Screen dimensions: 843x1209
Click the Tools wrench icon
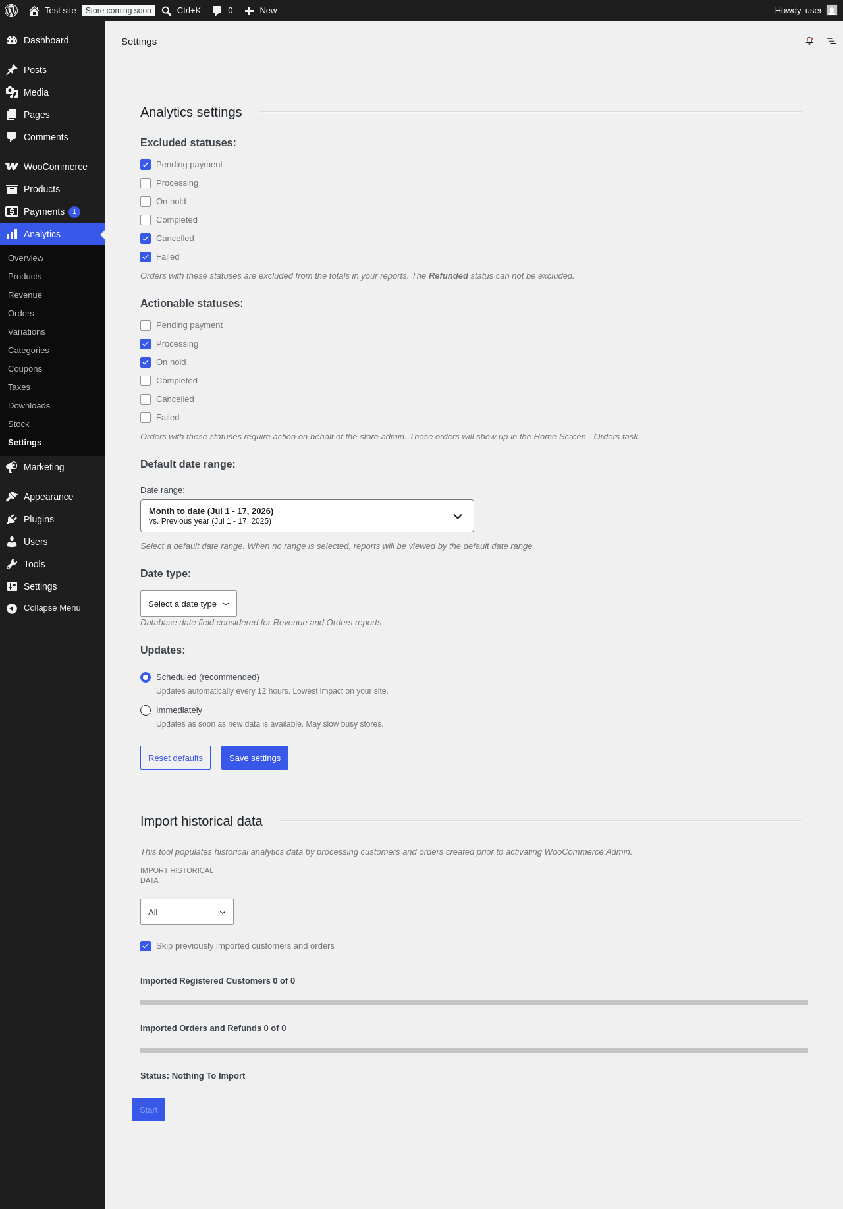[x=12, y=564]
